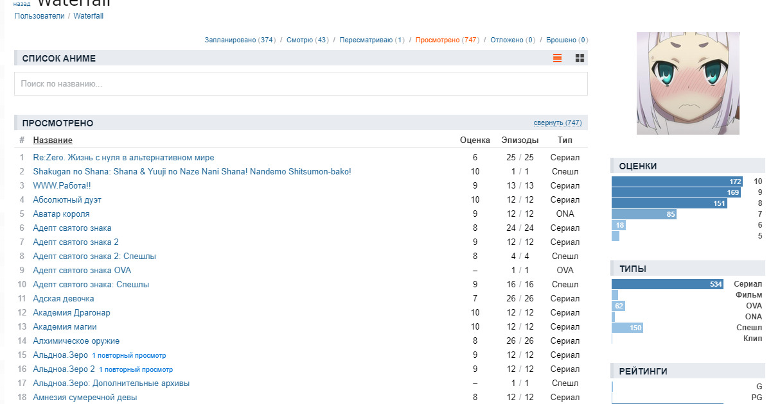Open the Смотрю (43) tab
771x404 pixels.
pyautogui.click(x=307, y=40)
